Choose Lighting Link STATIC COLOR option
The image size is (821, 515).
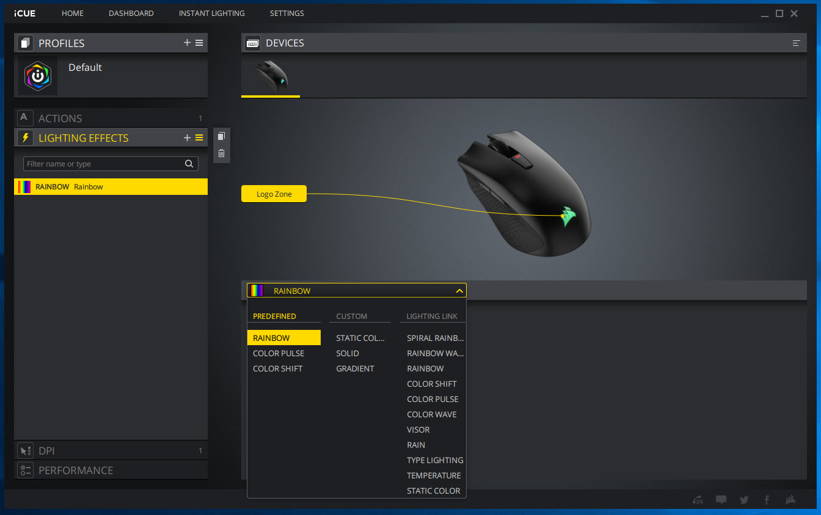[434, 491]
